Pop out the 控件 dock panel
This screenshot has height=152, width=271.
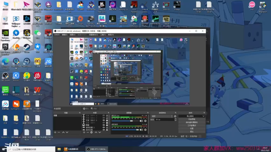[x=204, y=113]
